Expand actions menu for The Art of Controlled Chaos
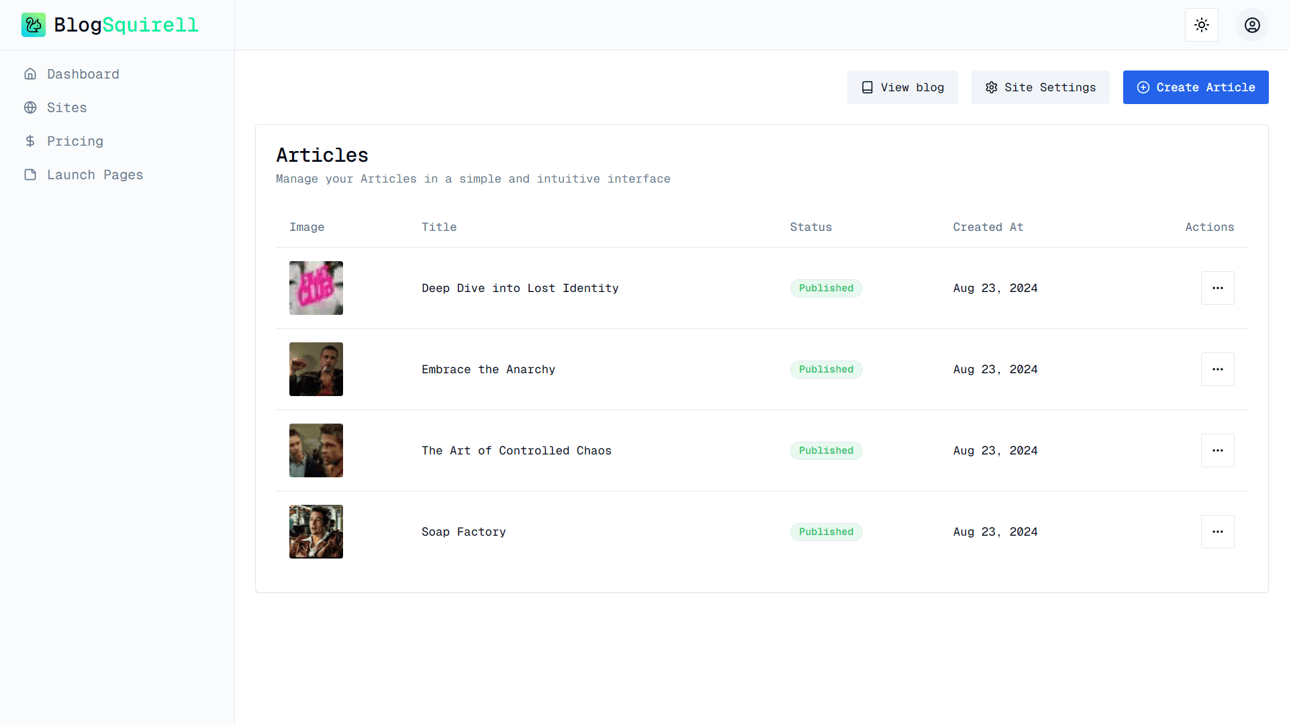The width and height of the screenshot is (1289, 725). [x=1218, y=450]
